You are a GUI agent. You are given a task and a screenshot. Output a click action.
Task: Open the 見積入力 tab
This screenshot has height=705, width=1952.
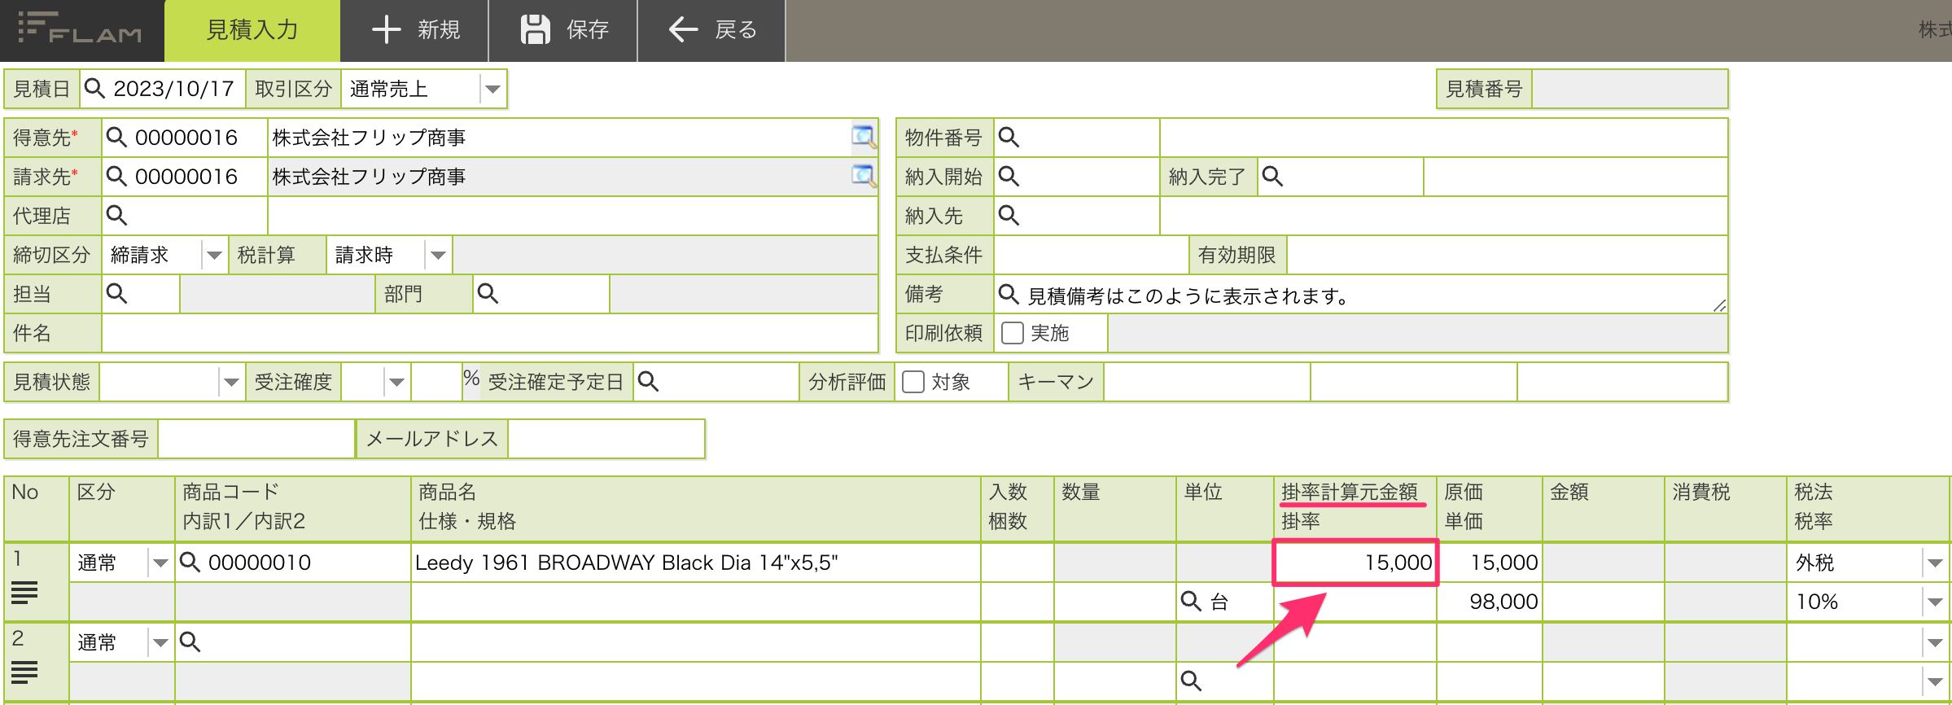click(252, 30)
